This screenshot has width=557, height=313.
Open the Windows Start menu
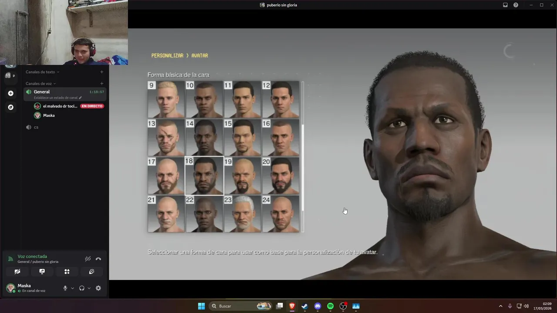click(201, 306)
